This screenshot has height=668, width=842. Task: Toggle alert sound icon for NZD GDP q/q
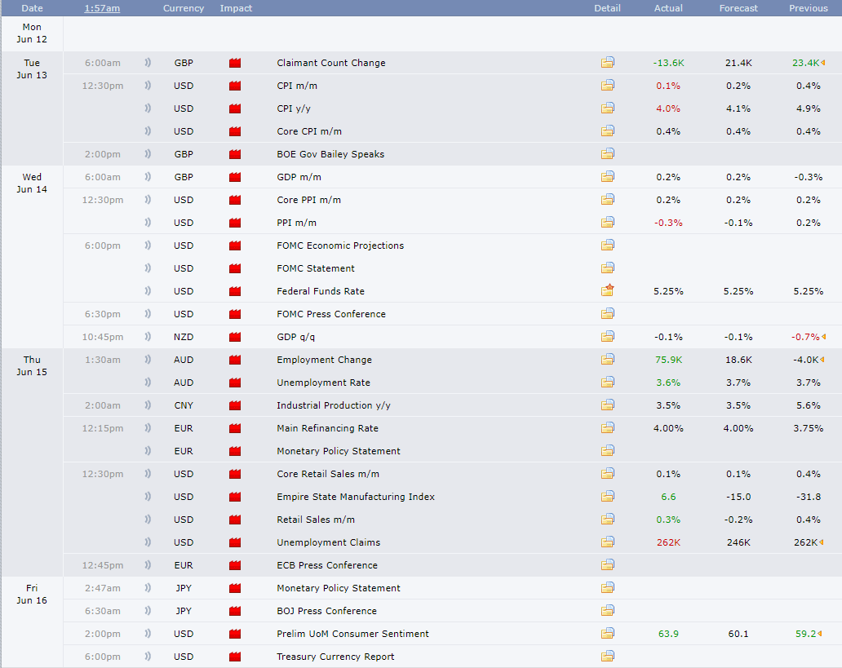(x=148, y=337)
